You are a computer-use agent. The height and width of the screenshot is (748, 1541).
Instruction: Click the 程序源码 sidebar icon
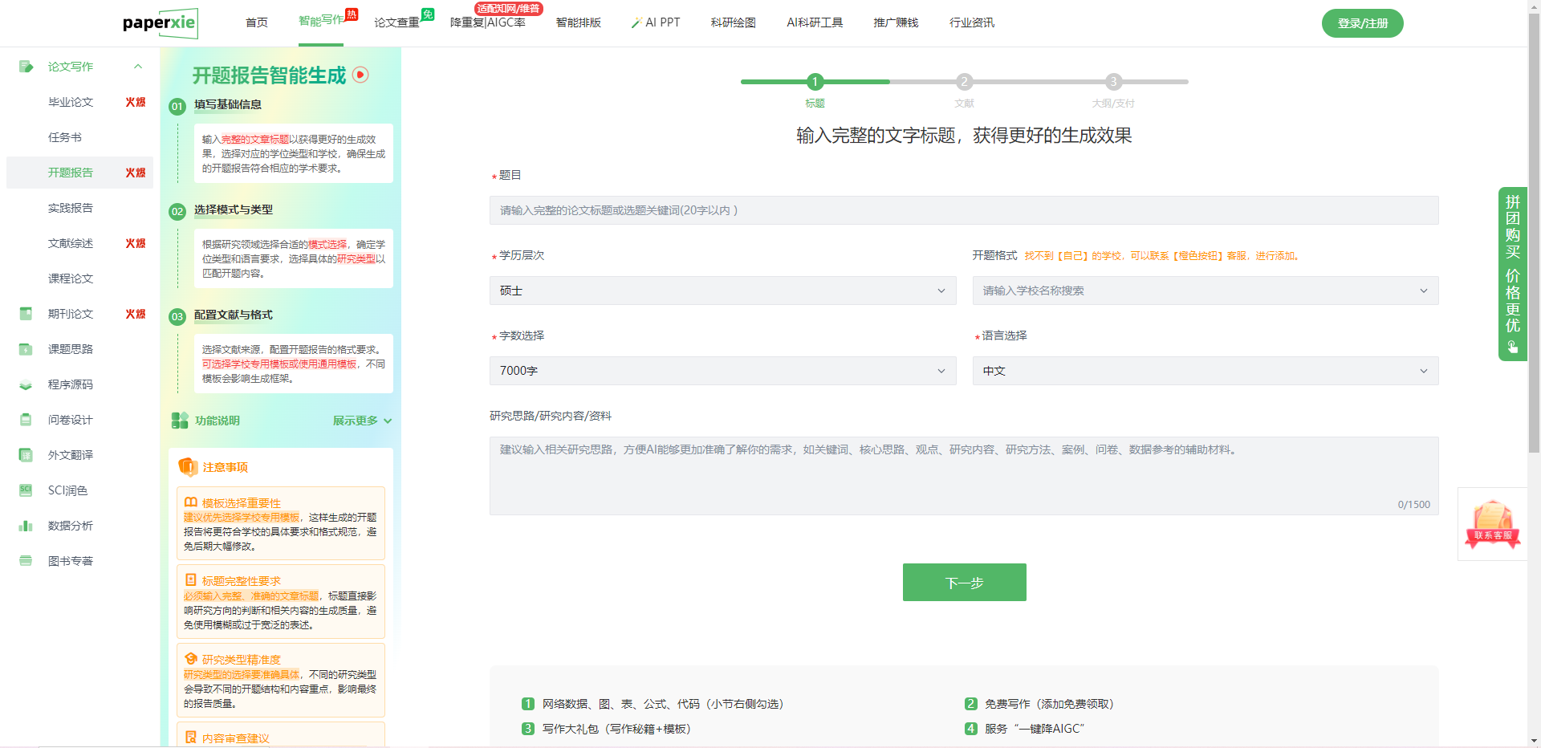(25, 384)
